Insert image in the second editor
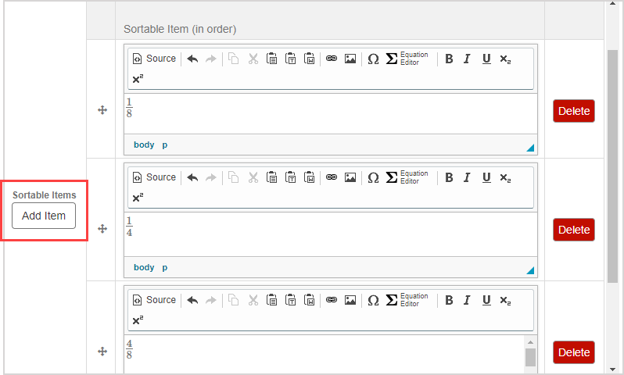The image size is (624, 375). click(x=350, y=177)
